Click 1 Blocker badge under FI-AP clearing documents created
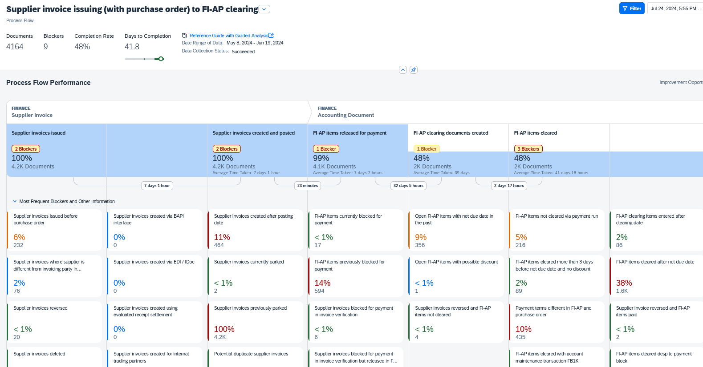 pyautogui.click(x=427, y=149)
